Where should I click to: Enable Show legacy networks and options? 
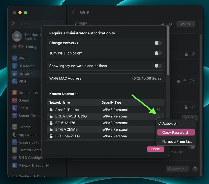point(158,66)
